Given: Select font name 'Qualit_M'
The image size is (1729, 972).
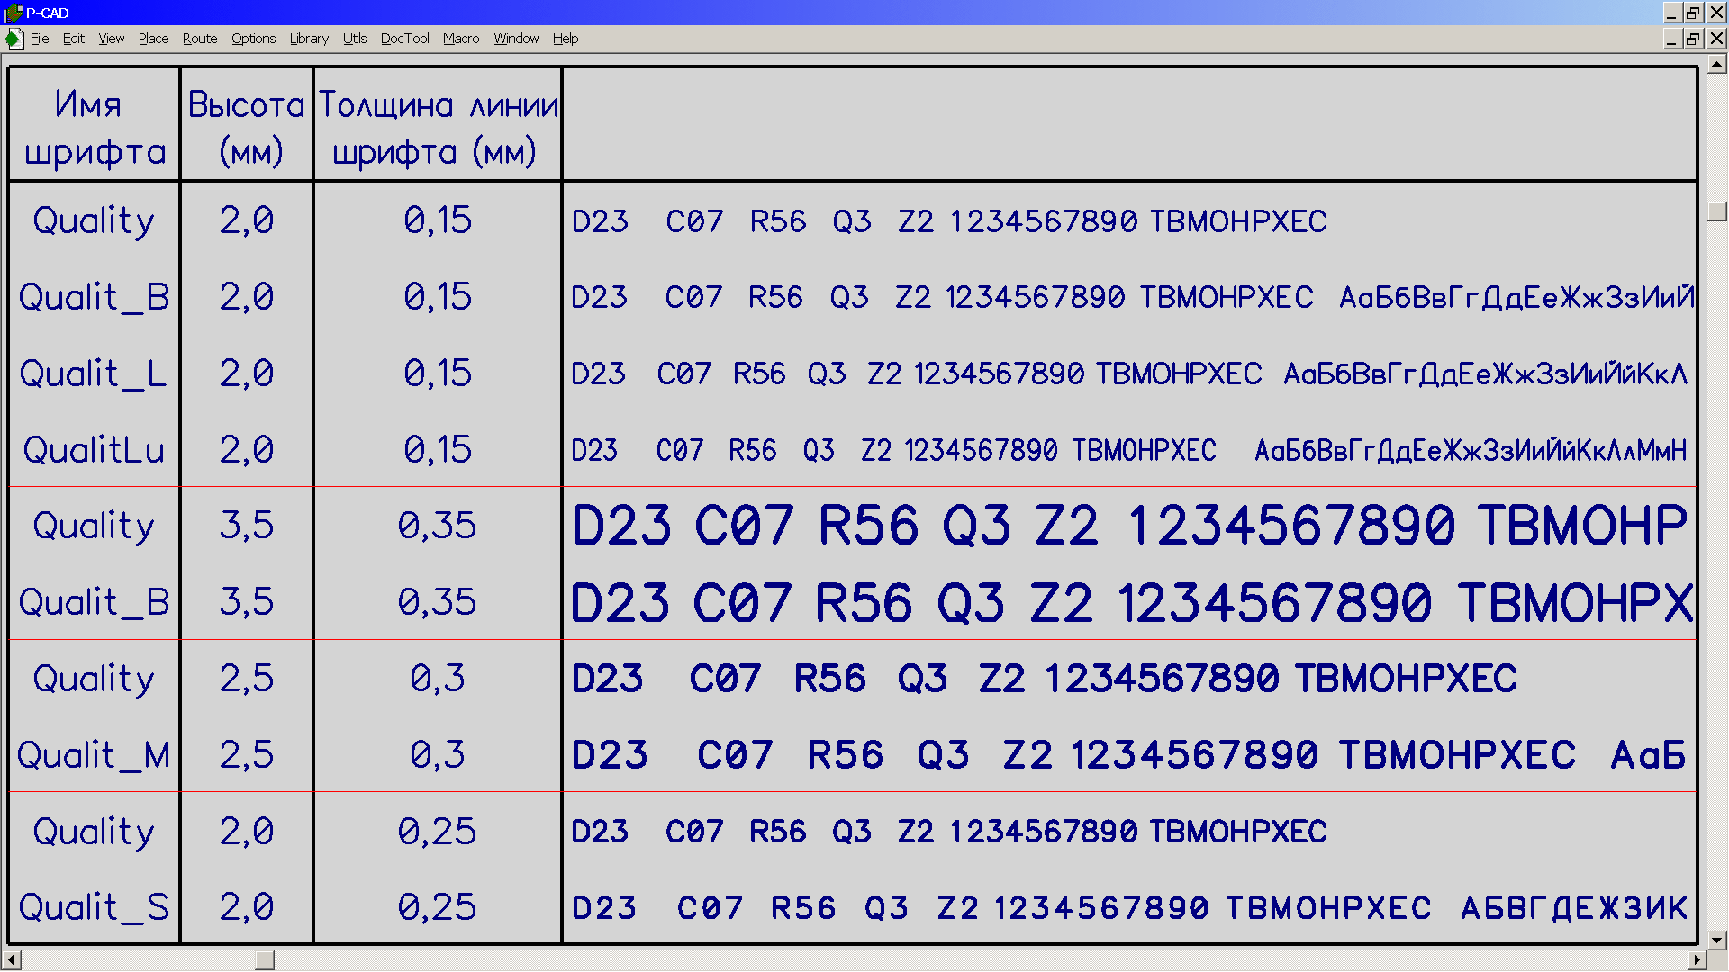Looking at the screenshot, I should [x=94, y=755].
